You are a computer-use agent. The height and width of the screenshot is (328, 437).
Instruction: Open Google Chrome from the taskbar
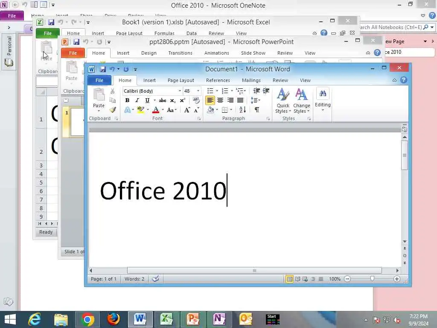point(87,319)
